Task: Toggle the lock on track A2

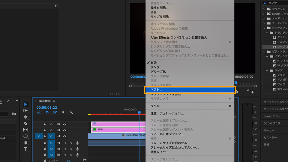Action: [45, 149]
